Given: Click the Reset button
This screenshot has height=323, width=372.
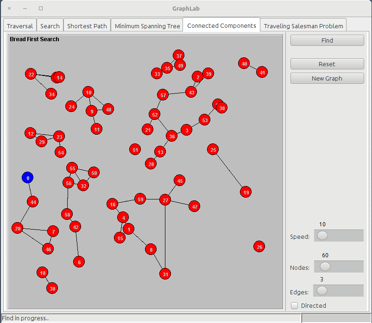Looking at the screenshot, I should point(327,64).
